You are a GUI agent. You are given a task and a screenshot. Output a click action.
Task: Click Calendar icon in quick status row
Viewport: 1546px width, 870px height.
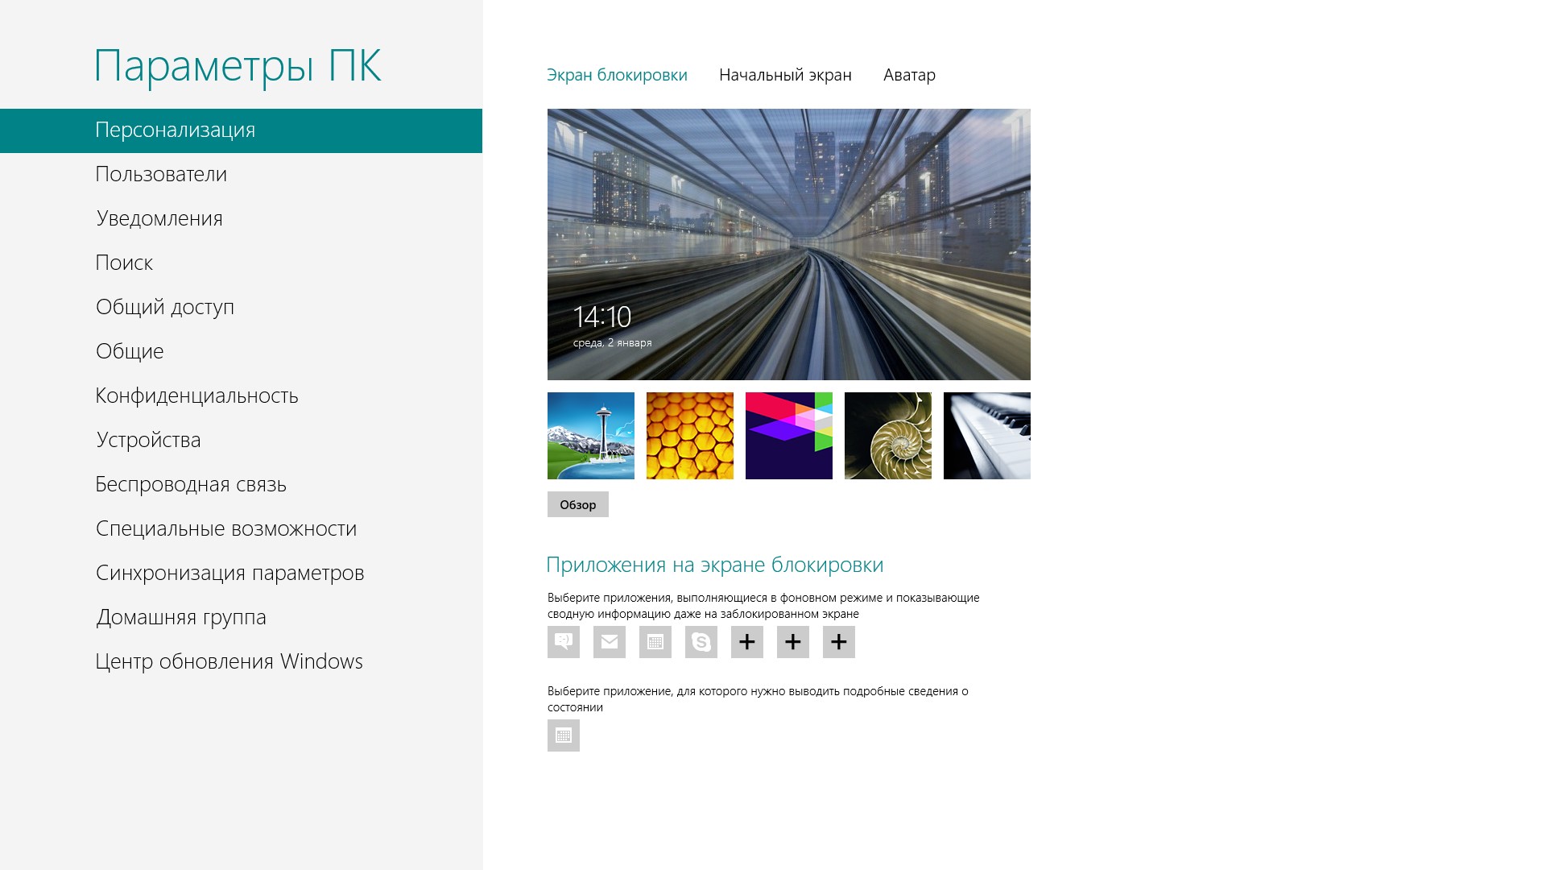point(655,642)
